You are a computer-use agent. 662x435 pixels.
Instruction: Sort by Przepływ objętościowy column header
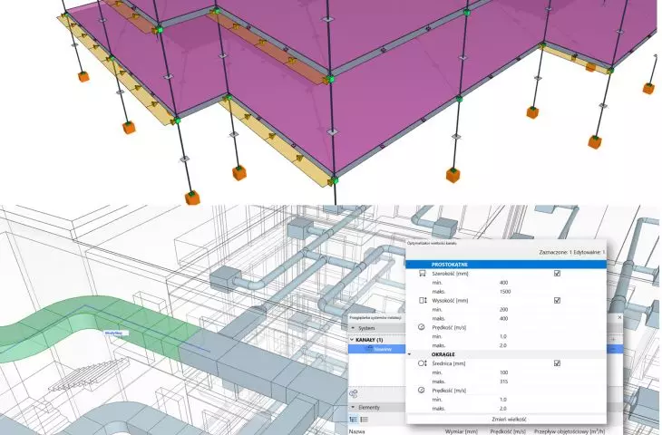[x=570, y=431]
